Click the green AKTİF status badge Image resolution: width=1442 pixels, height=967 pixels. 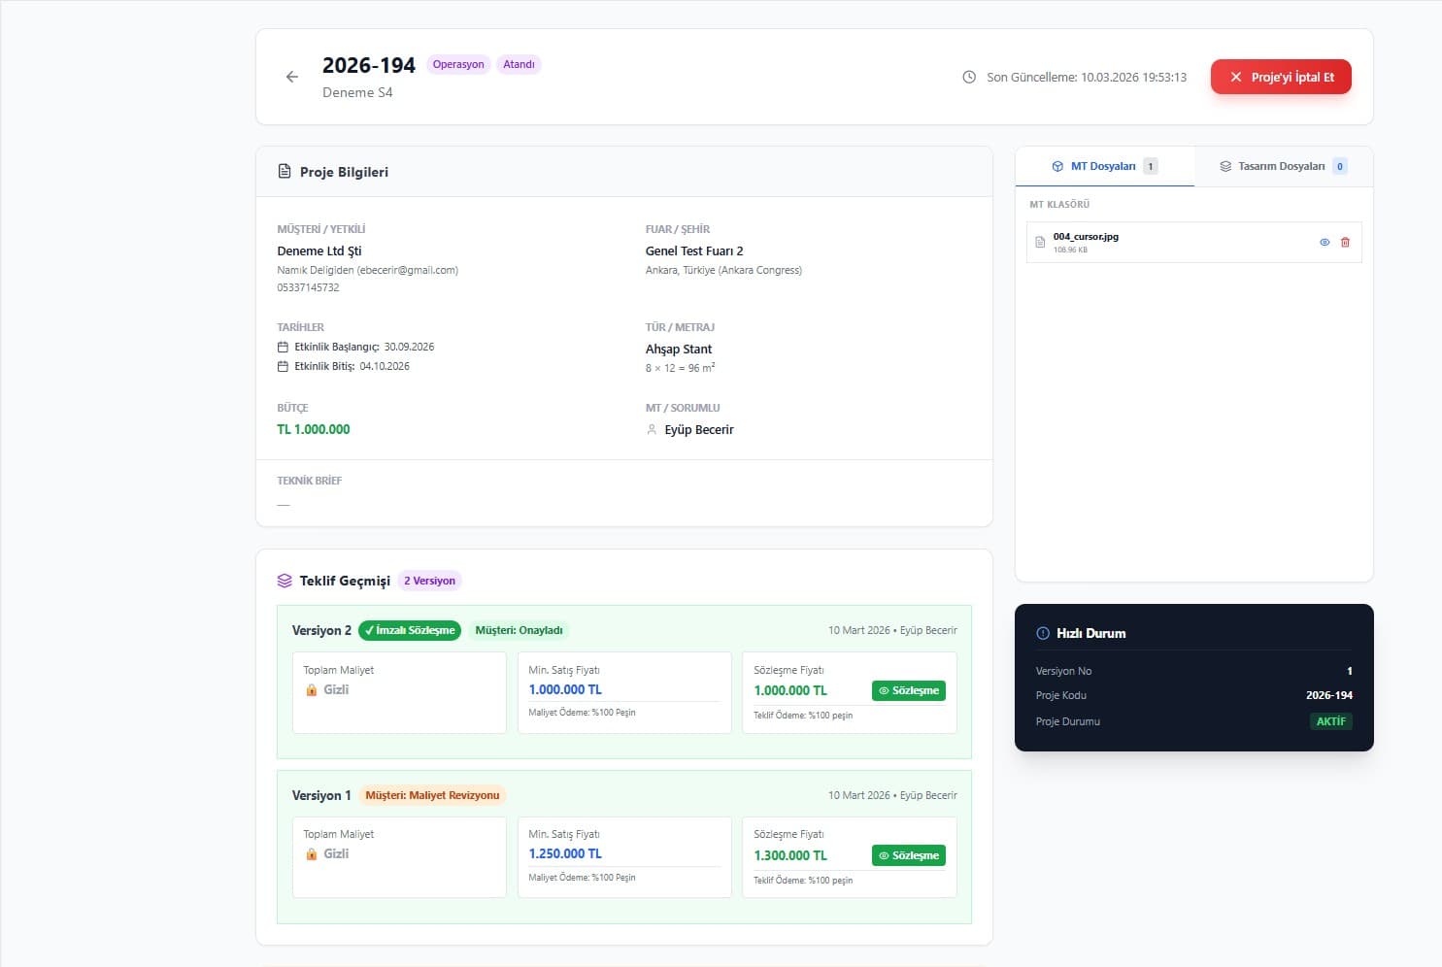click(x=1330, y=721)
